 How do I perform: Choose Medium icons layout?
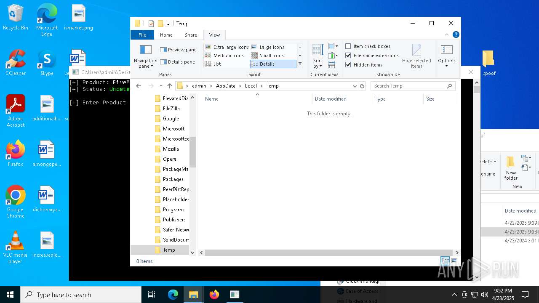[224, 56]
